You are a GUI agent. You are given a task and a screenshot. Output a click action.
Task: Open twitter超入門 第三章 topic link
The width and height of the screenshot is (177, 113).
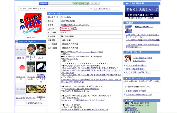[91, 81]
